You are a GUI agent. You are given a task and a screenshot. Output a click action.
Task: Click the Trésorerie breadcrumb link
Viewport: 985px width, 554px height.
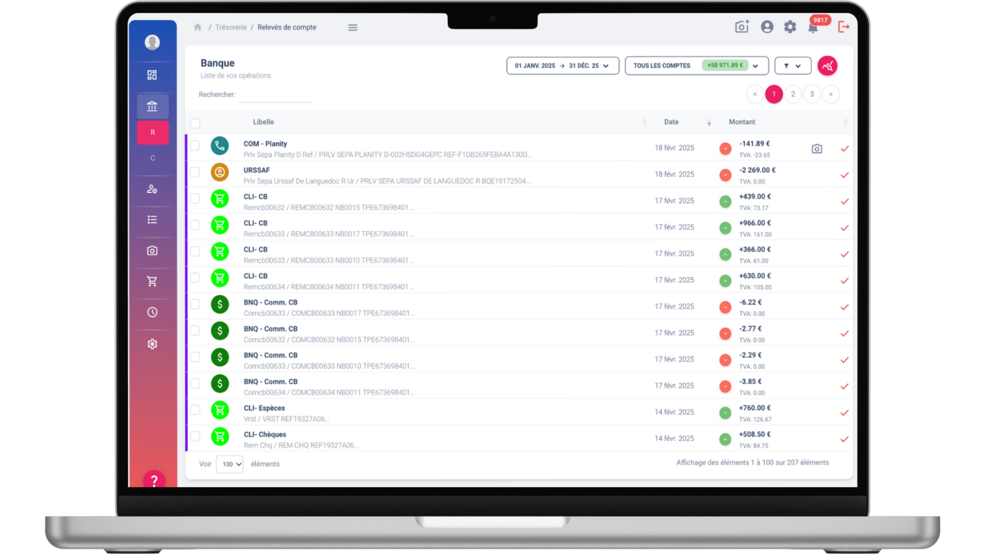click(x=231, y=27)
